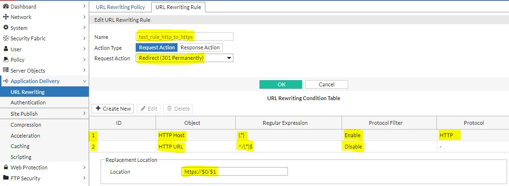Click the Delete button label
The width and height of the screenshot is (509, 186).
(x=182, y=109)
